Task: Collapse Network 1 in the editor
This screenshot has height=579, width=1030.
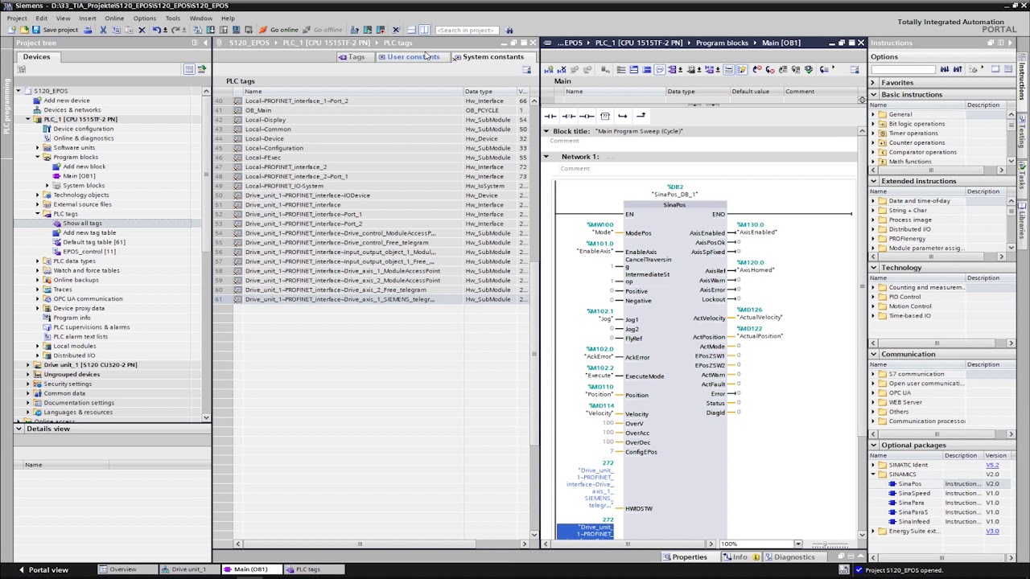Action: click(x=546, y=157)
